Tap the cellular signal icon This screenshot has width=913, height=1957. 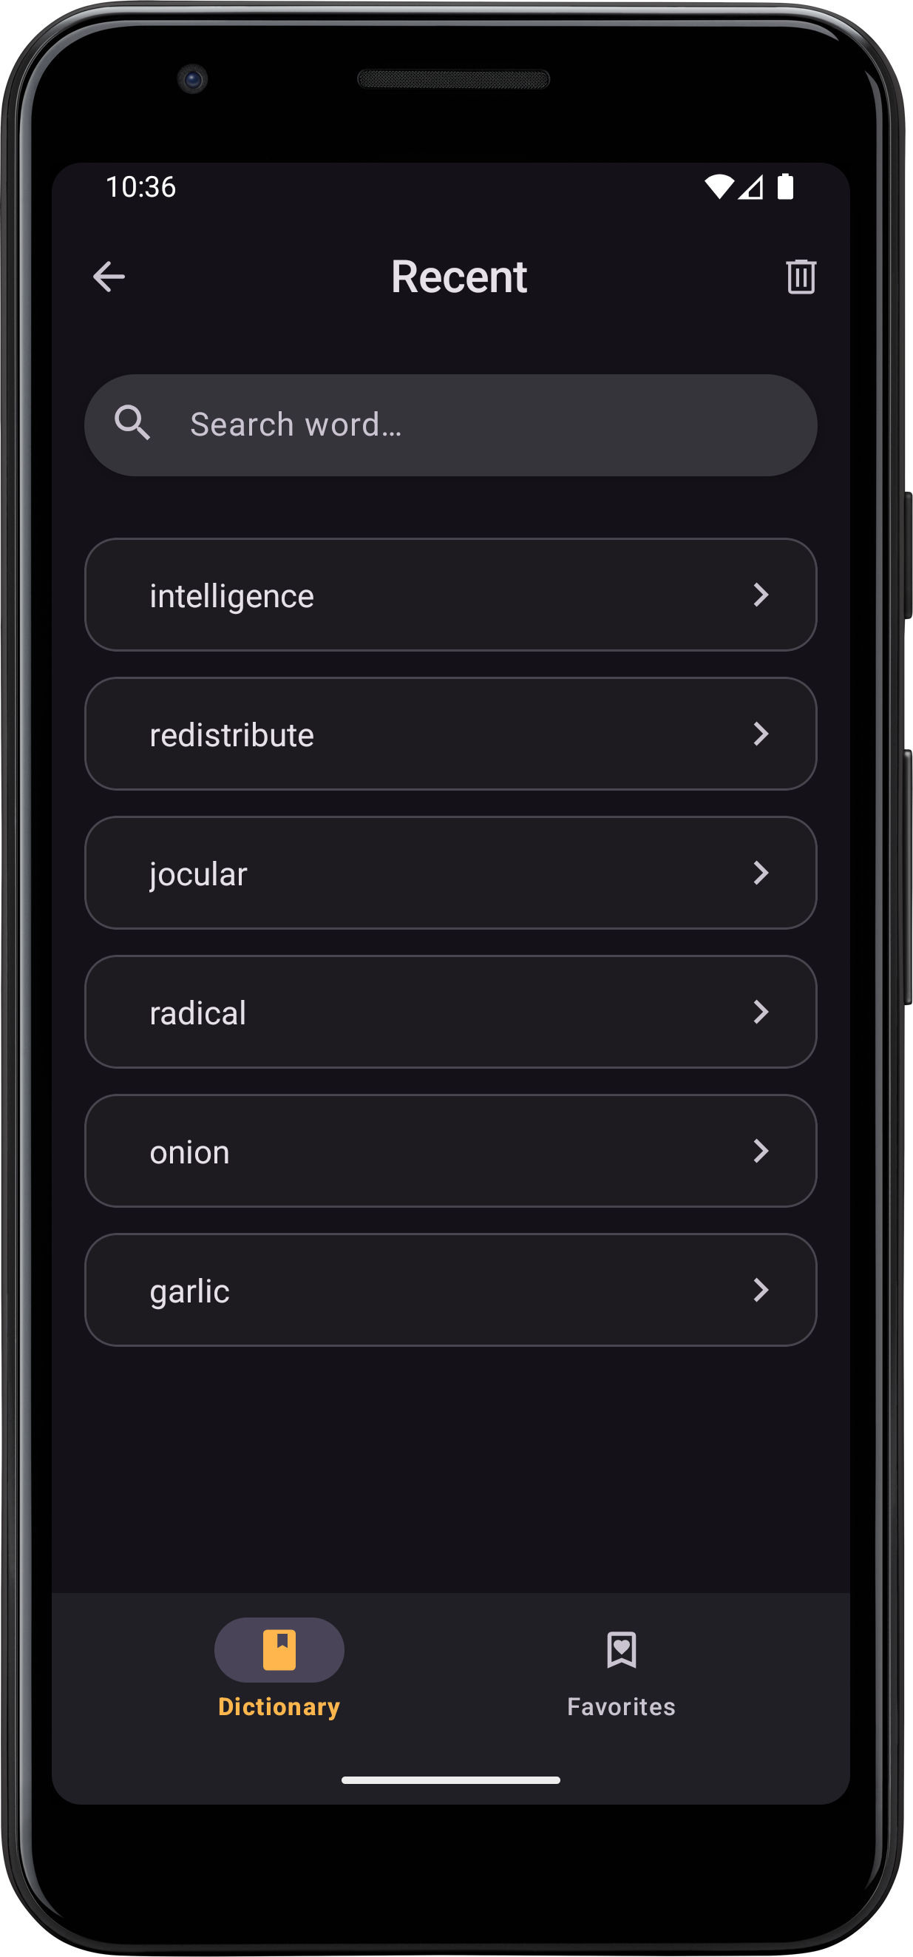click(x=751, y=187)
